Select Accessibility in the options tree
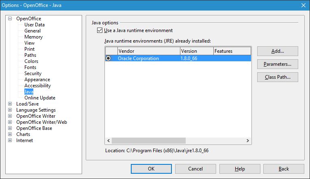 [x=37, y=86]
